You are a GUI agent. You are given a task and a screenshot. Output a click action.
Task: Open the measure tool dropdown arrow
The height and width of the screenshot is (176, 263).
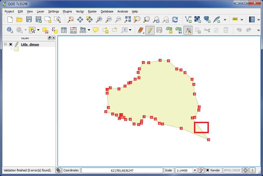[89, 30]
